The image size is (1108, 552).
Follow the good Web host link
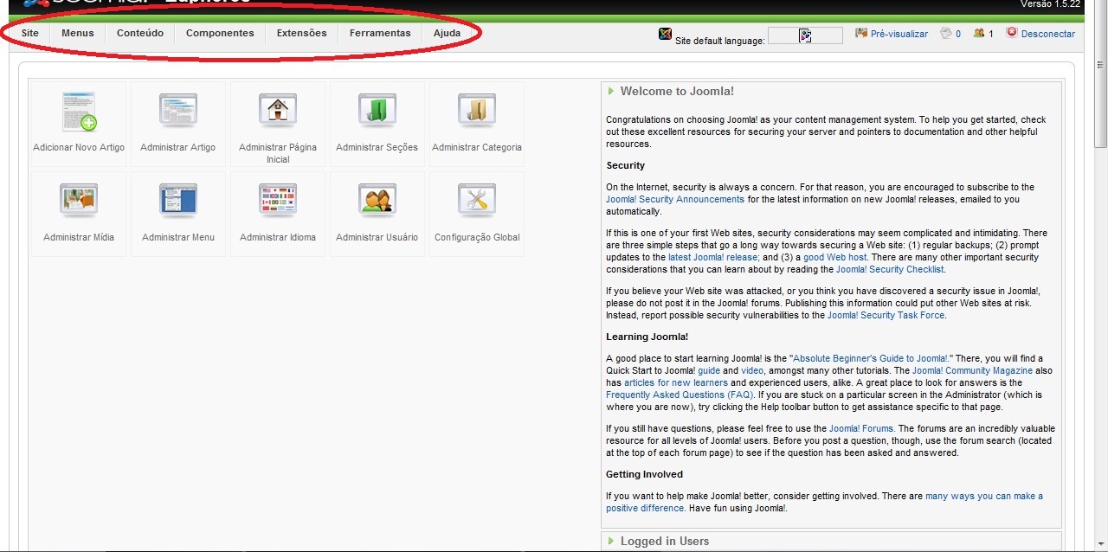tap(836, 258)
